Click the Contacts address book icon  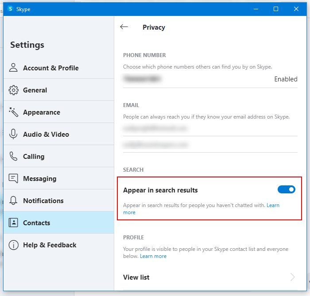[x=13, y=223]
